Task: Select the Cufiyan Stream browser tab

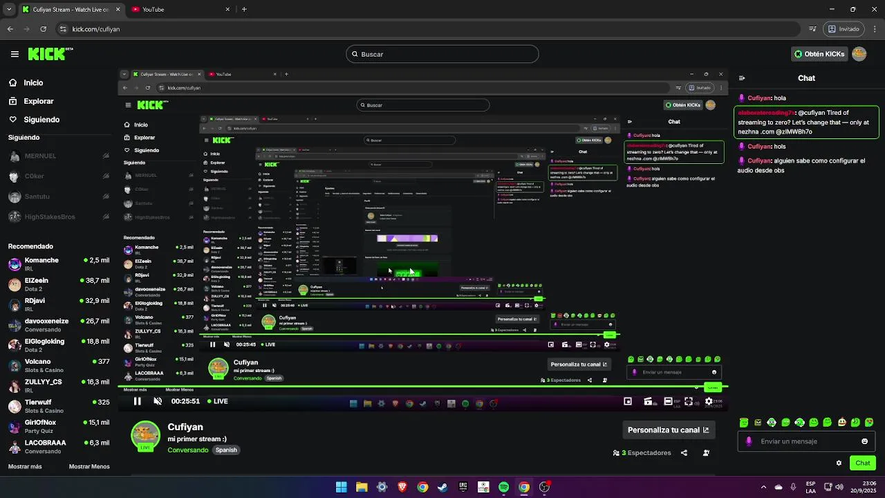Action: (71, 10)
